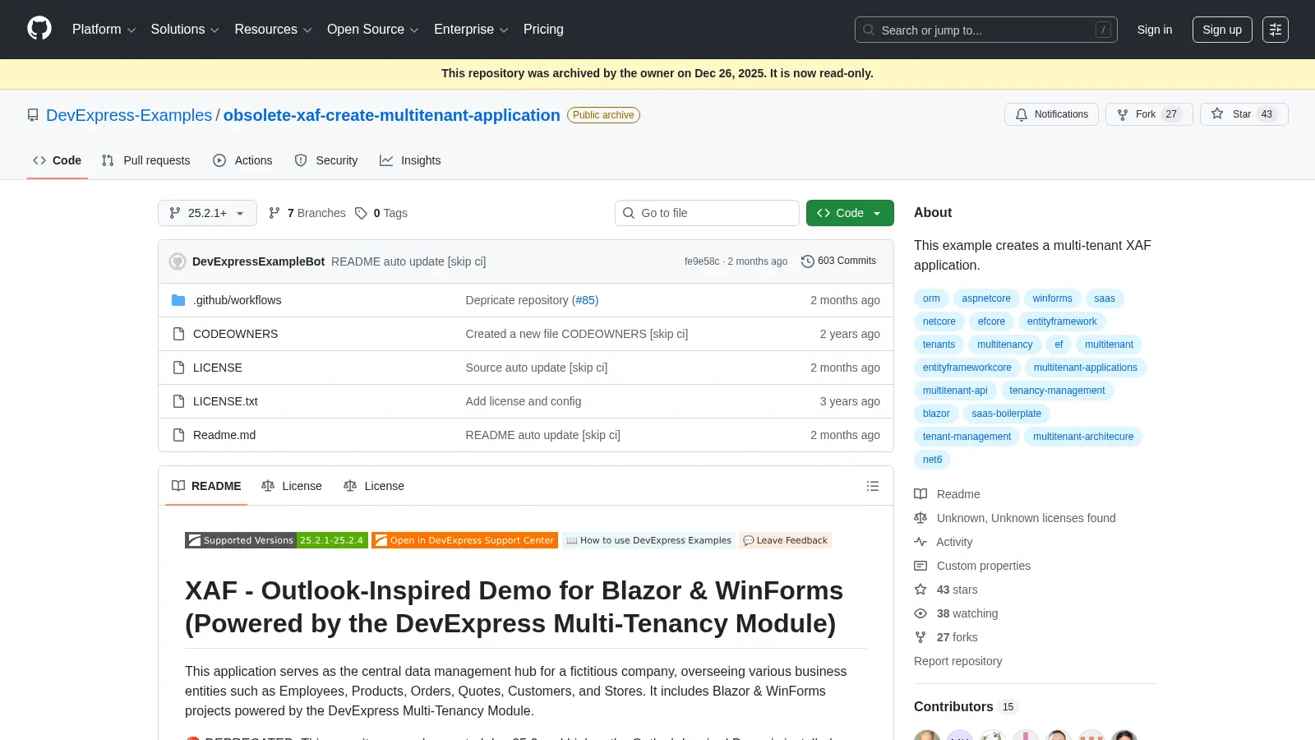Click How to use DevExpress Examples badge

pyautogui.click(x=648, y=540)
